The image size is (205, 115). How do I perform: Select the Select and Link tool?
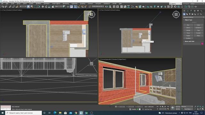click(x=10, y=7)
